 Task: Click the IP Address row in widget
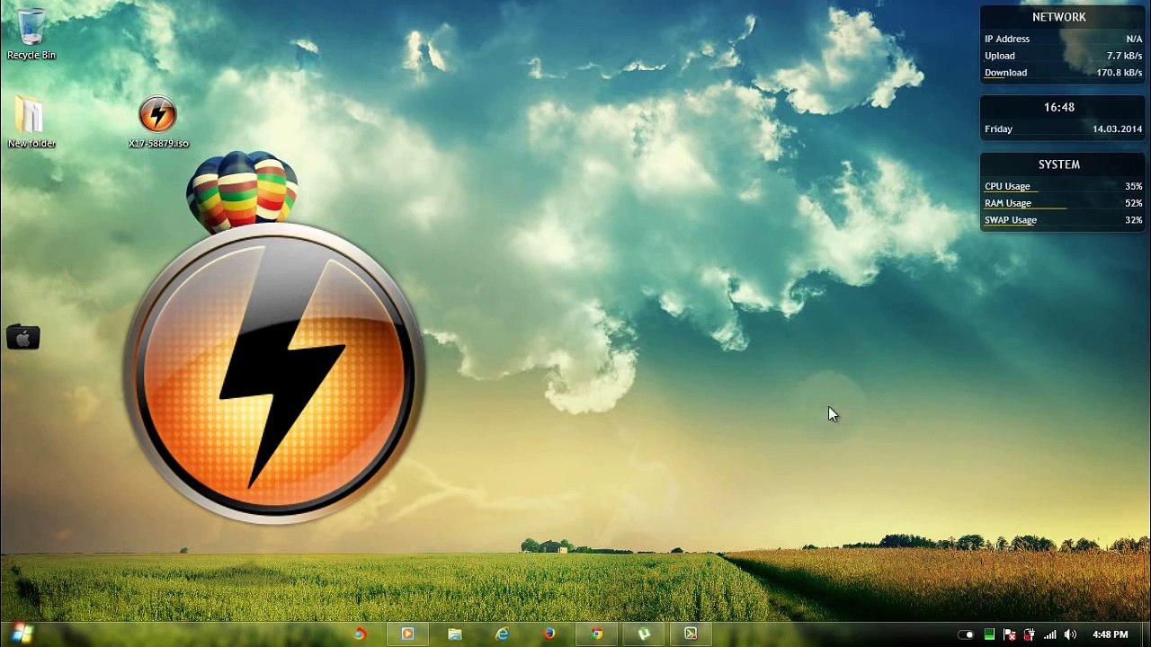[1063, 39]
